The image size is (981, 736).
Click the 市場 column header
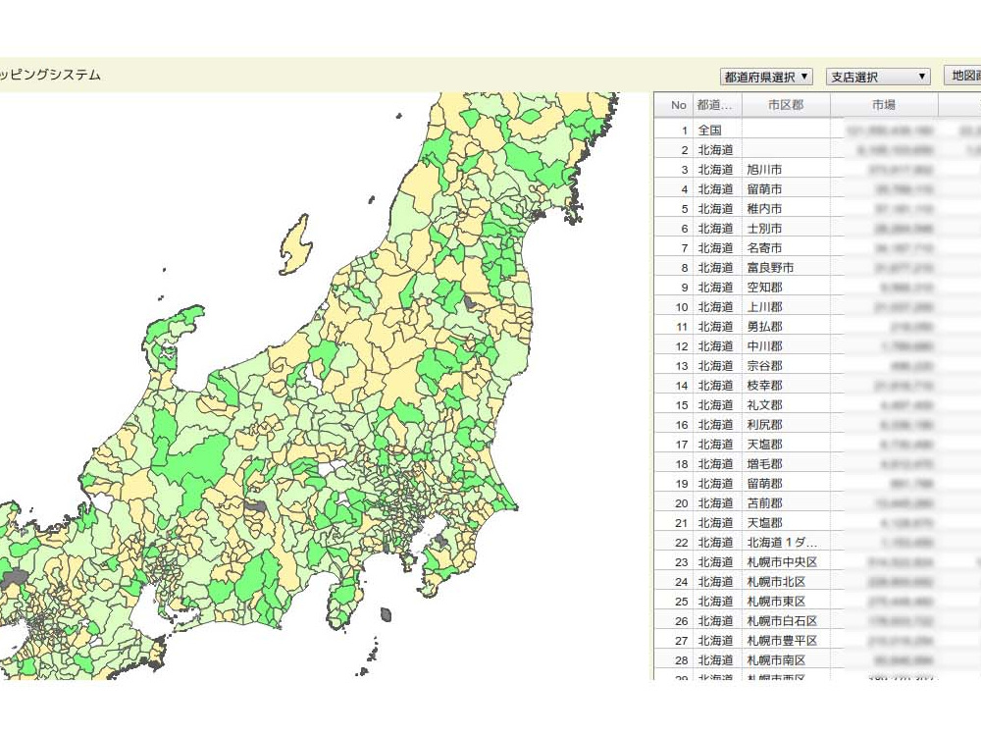coord(884,105)
